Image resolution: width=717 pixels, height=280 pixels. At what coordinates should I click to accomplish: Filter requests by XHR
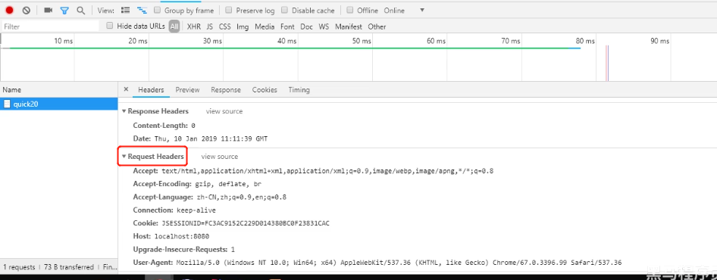[194, 26]
